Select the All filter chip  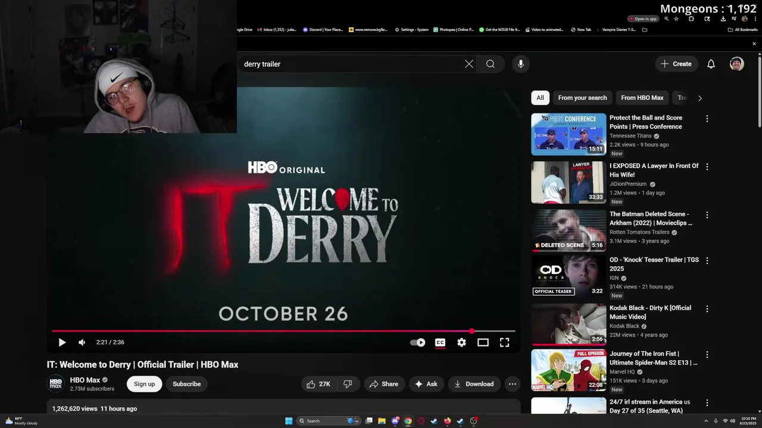540,98
